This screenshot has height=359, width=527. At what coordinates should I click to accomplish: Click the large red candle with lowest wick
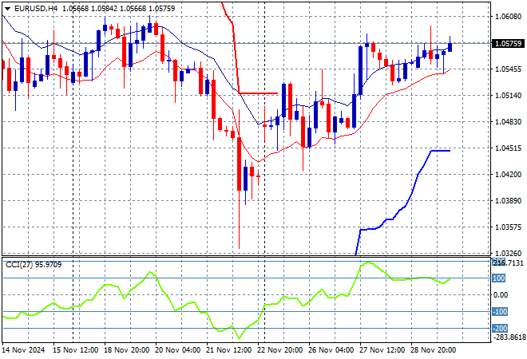[x=239, y=164]
